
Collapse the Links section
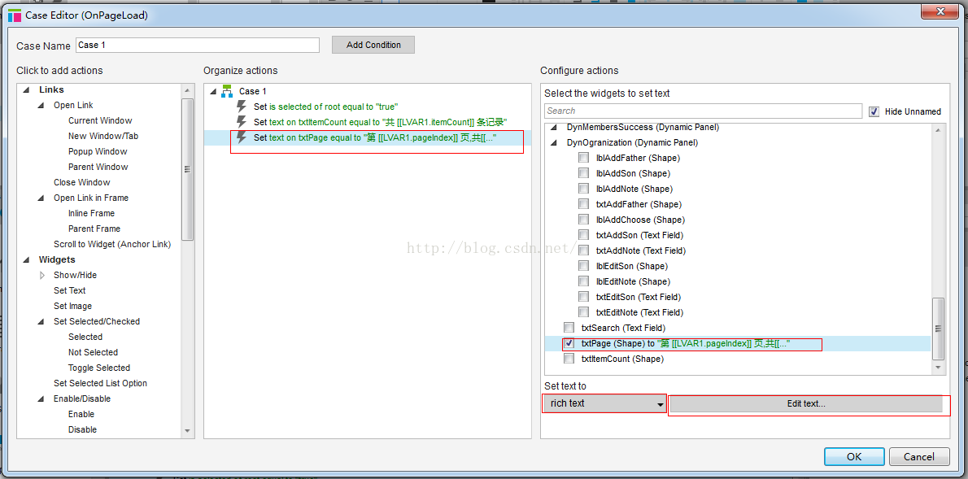point(27,90)
